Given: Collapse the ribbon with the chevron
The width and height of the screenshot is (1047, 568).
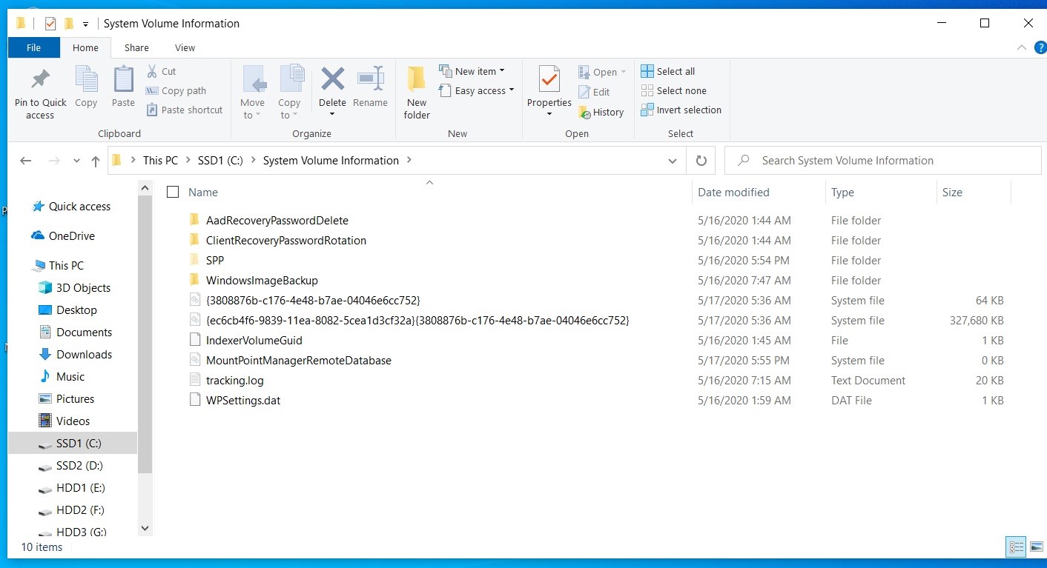Looking at the screenshot, I should coord(1023,47).
